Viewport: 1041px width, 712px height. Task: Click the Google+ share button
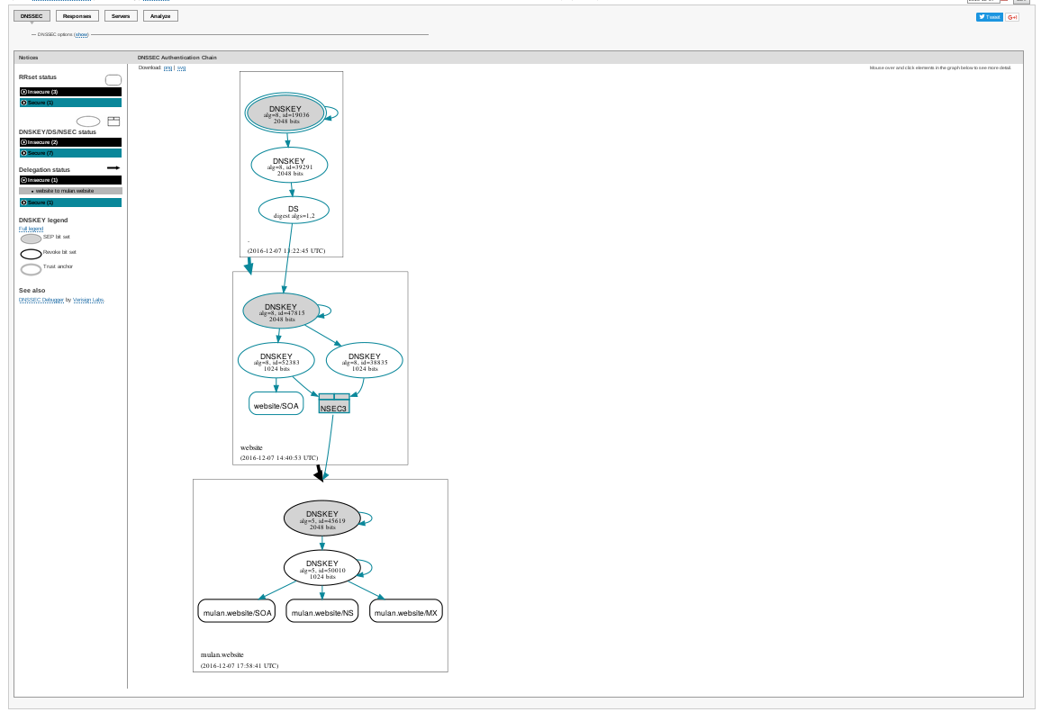point(1012,17)
